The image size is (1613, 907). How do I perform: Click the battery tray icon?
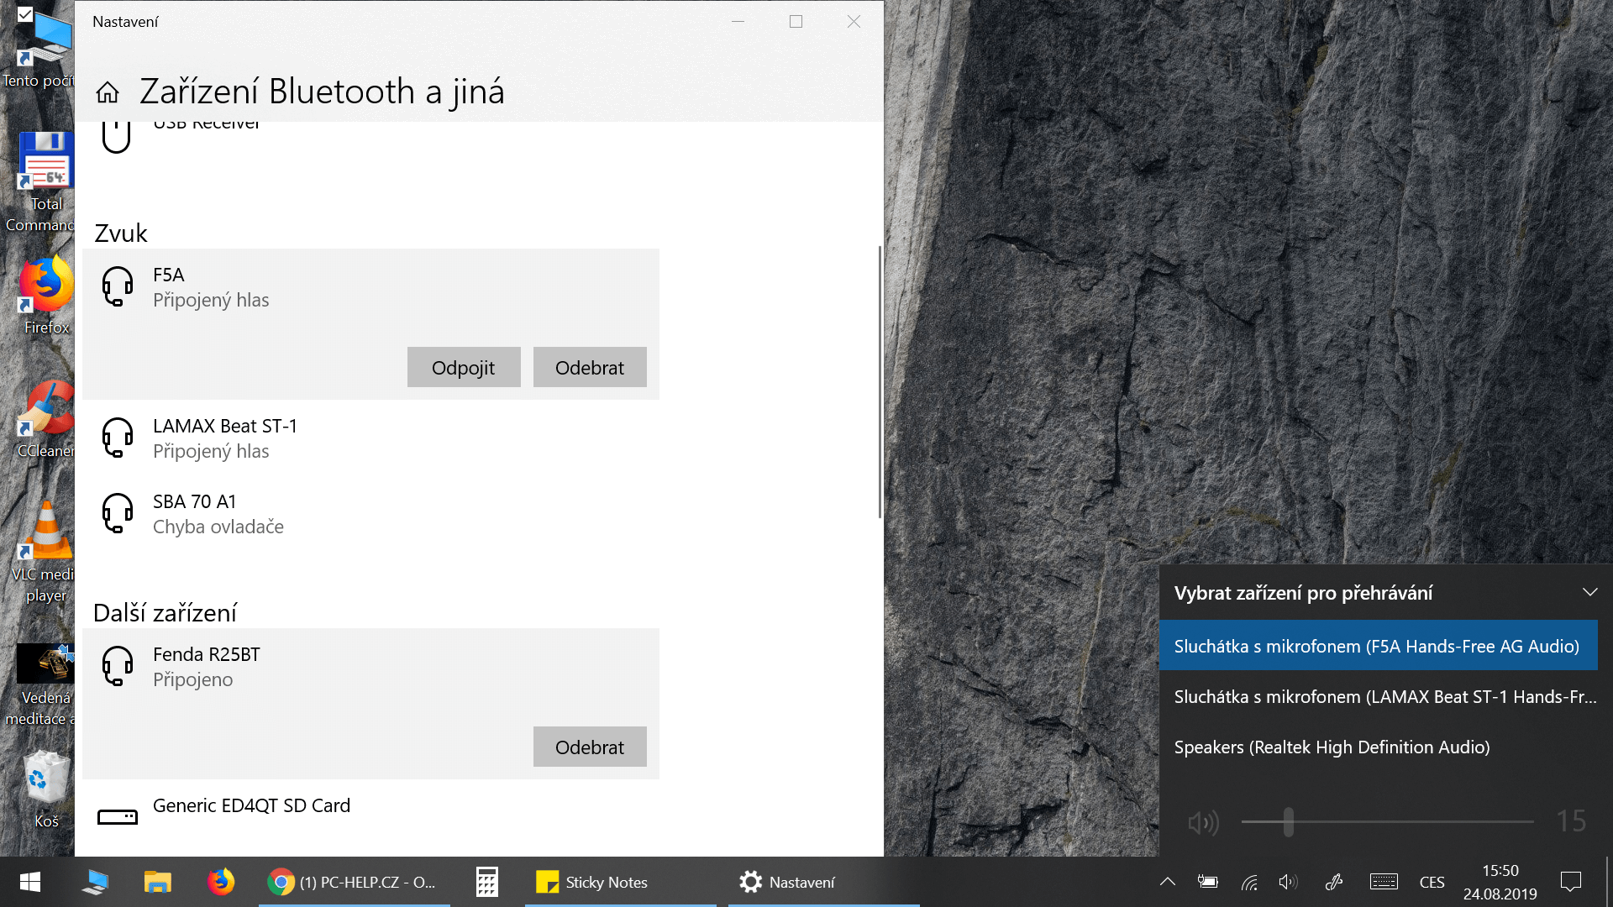pyautogui.click(x=1207, y=882)
